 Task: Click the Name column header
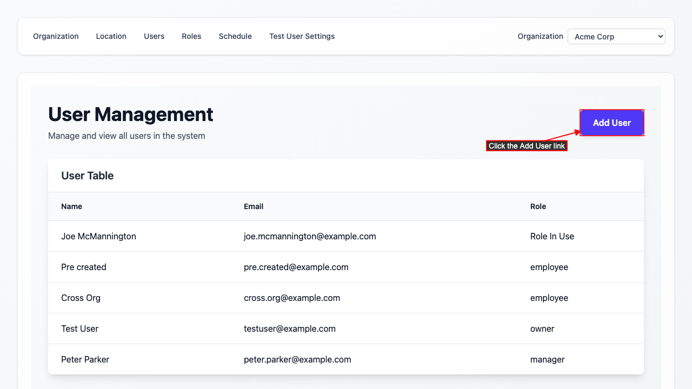pos(71,206)
